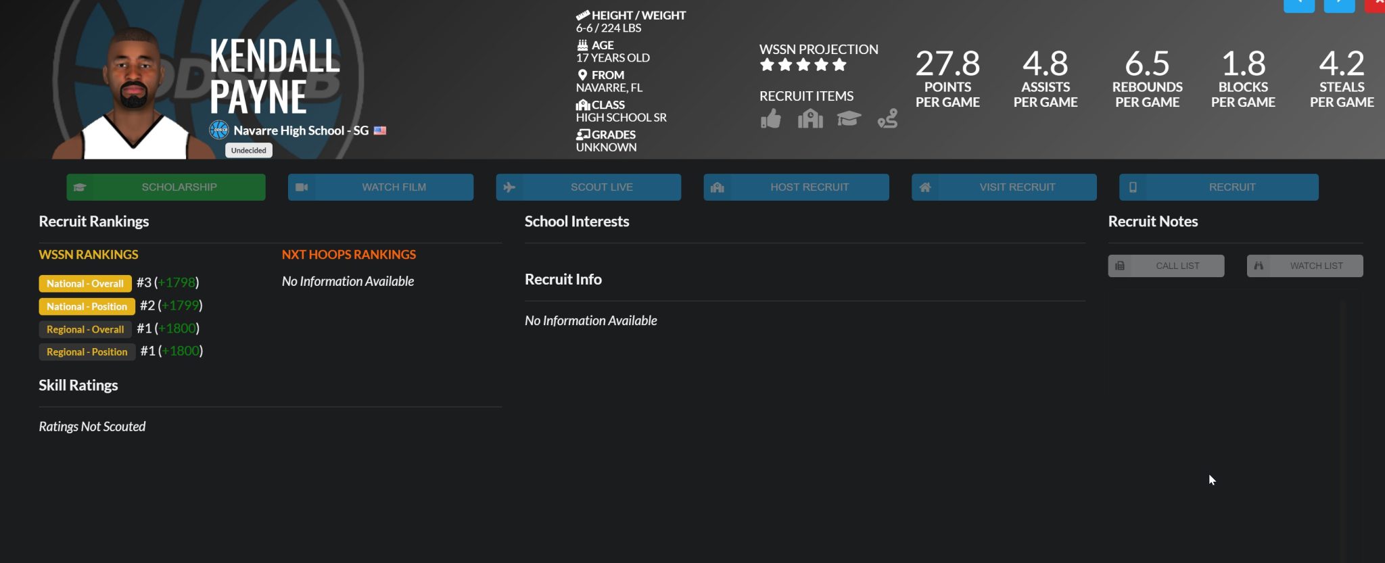The height and width of the screenshot is (563, 1385).
Task: Close the recruit profile with red X
Action: click(x=1377, y=5)
